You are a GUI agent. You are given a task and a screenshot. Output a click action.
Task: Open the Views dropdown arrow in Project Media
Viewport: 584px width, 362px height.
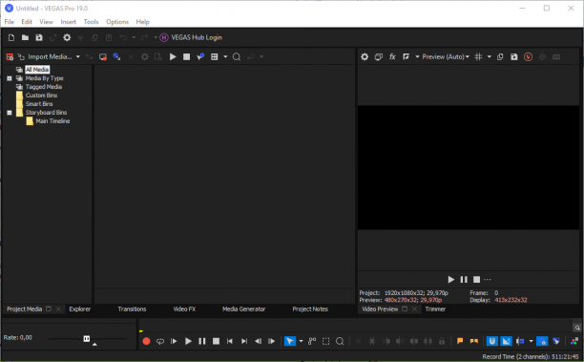coord(225,56)
